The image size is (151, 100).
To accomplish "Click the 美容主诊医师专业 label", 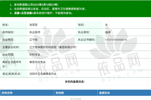I will [12, 64].
